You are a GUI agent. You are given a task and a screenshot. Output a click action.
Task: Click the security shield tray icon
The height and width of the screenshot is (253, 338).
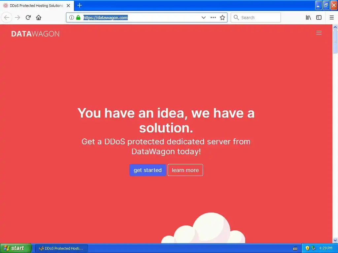307,248
